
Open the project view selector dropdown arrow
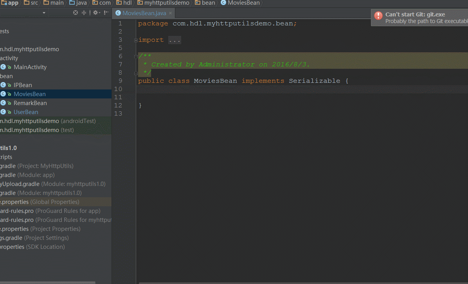[x=44, y=13]
